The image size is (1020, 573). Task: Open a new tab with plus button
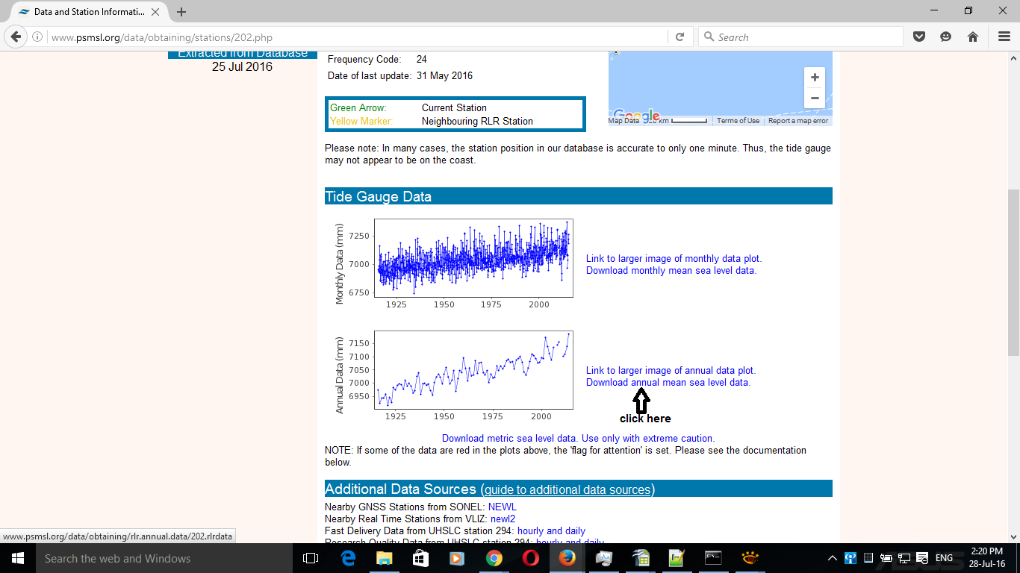tap(181, 12)
